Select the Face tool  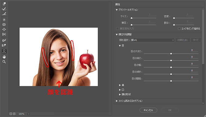[x=4, y=51]
